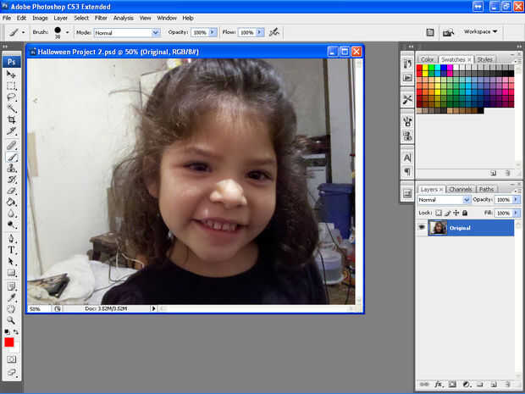525x394 pixels.
Task: Select the Move tool
Action: point(11,75)
